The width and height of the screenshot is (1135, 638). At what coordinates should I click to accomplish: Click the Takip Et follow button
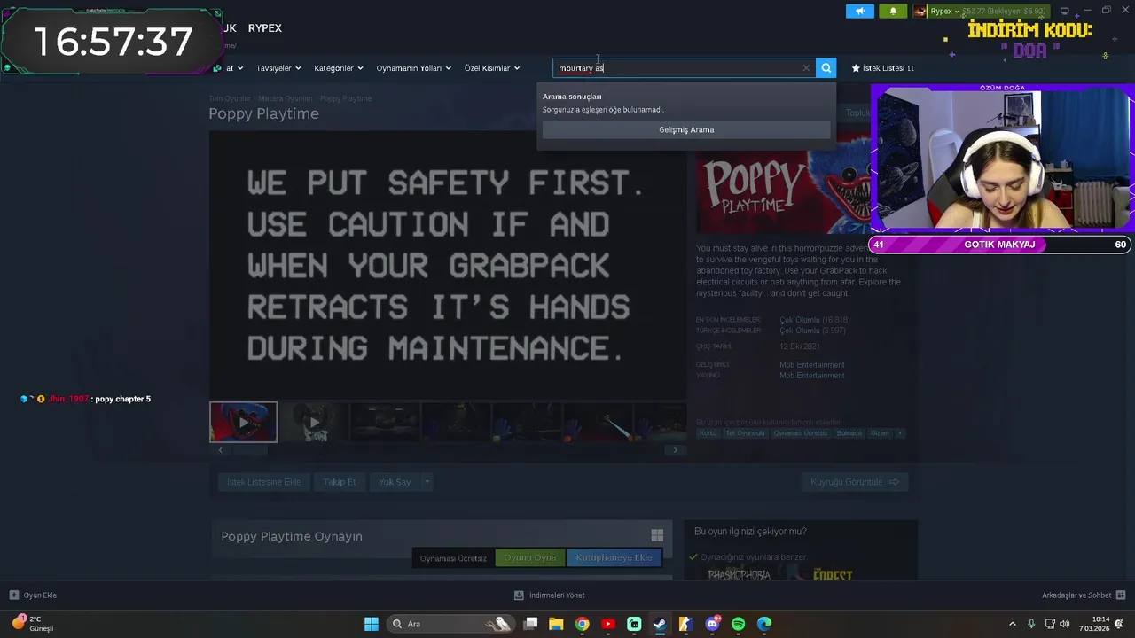340,482
